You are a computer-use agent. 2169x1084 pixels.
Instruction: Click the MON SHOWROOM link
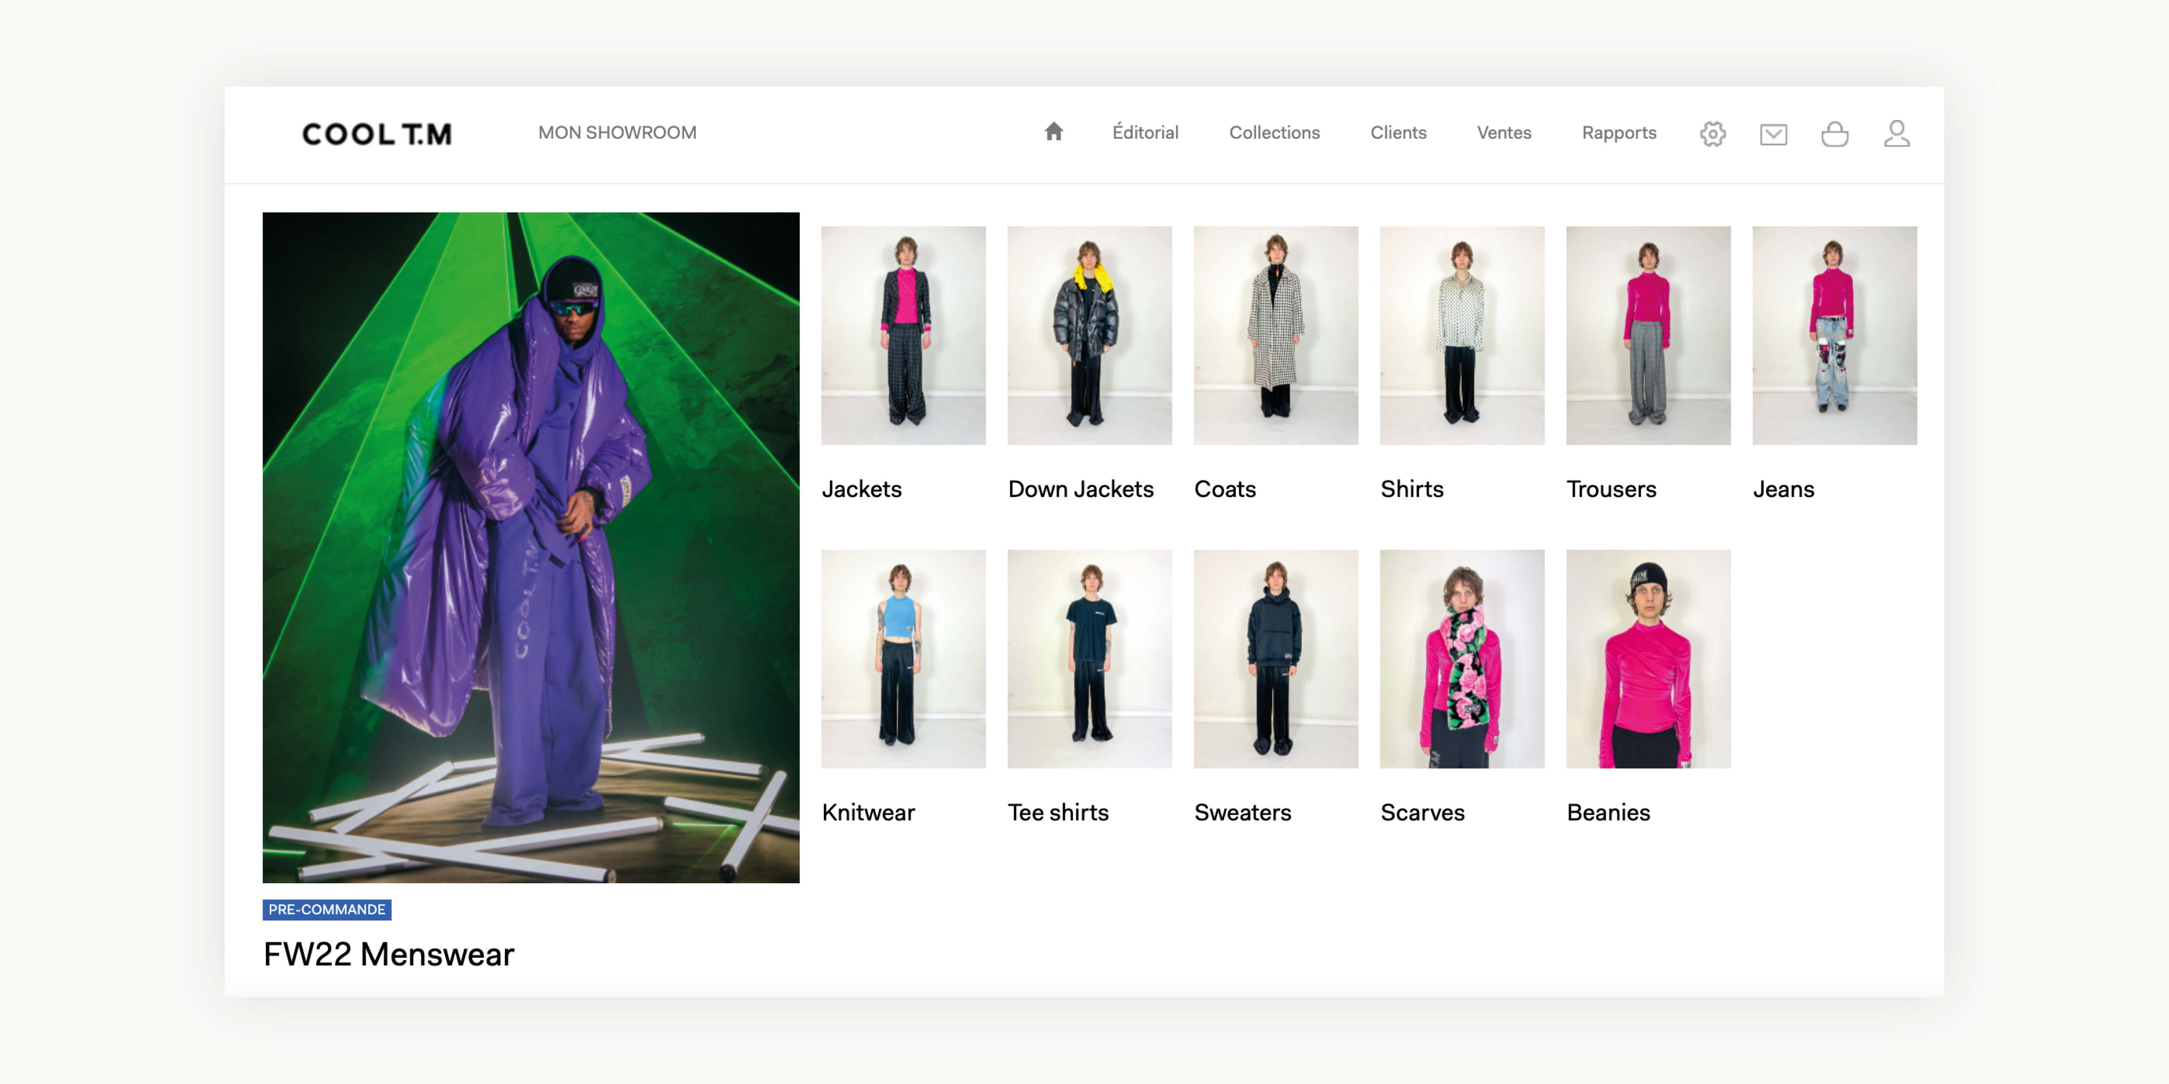pos(617,133)
